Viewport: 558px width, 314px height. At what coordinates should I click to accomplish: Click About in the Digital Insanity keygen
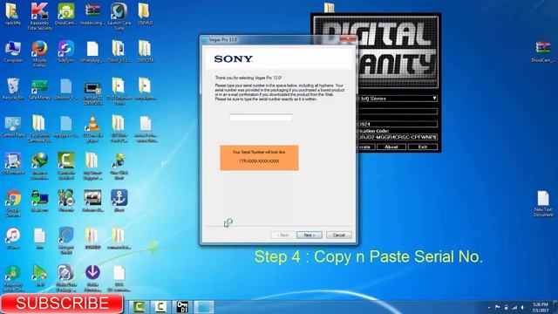click(391, 147)
